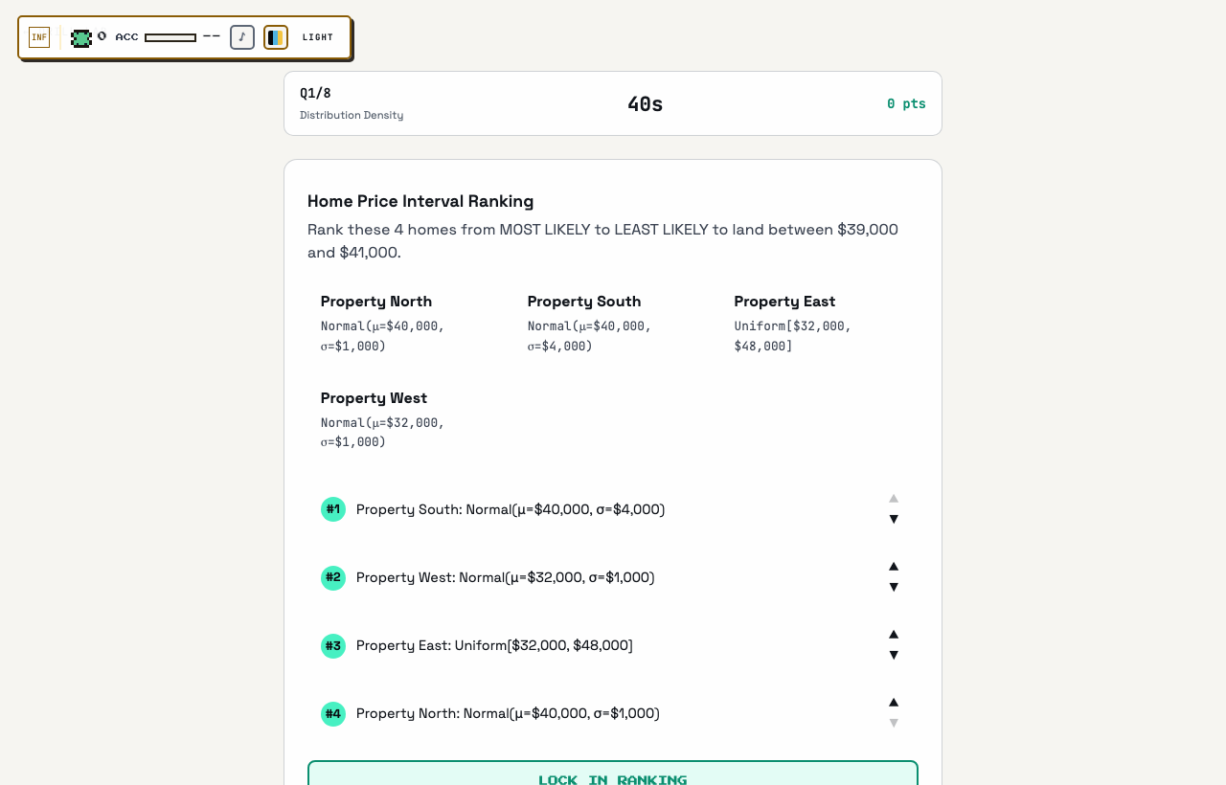
Task: Select ranked row 'Property South: Normal(μ=$40,000, σ=$4,000)'
Action: (x=613, y=509)
